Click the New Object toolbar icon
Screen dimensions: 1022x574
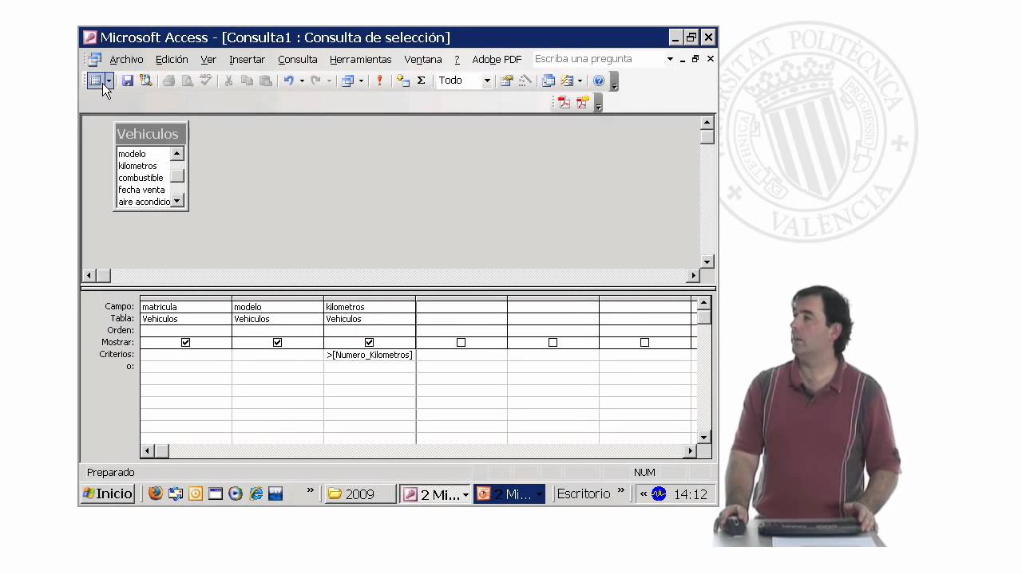point(567,81)
